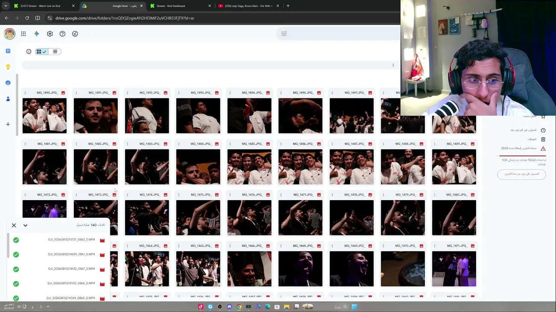Open more options for MG_1475.JPG
The image size is (556, 312).
pyautogui.click(x=179, y=195)
